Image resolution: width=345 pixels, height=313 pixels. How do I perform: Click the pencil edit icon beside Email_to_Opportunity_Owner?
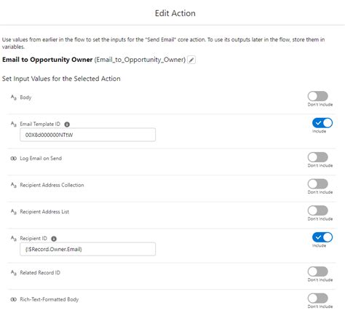coord(191,60)
